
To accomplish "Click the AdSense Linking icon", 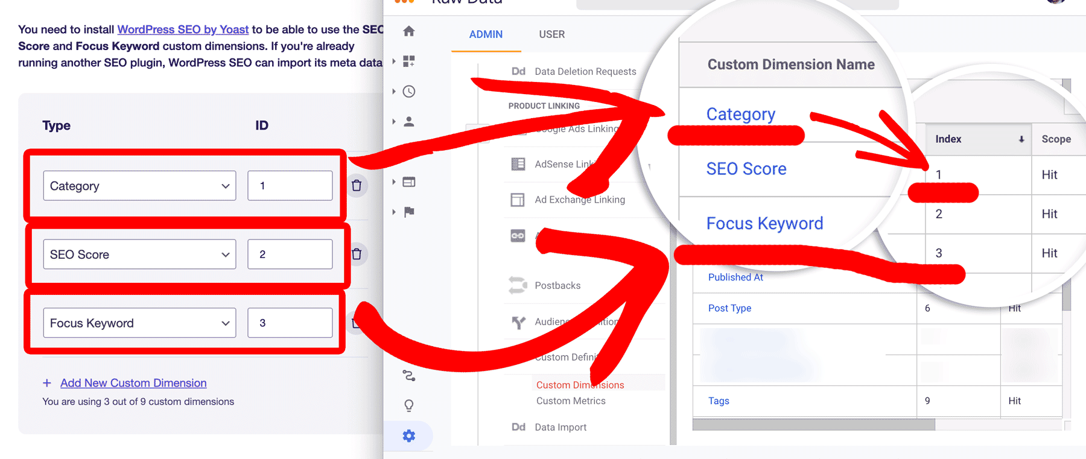I will (x=518, y=164).
